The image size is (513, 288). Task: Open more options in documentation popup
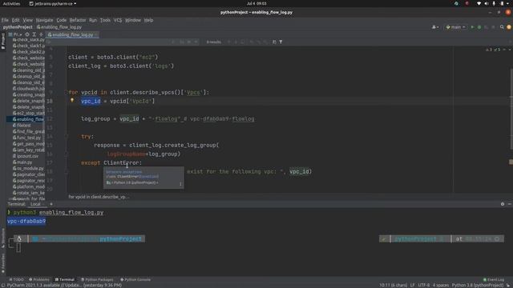tap(180, 184)
